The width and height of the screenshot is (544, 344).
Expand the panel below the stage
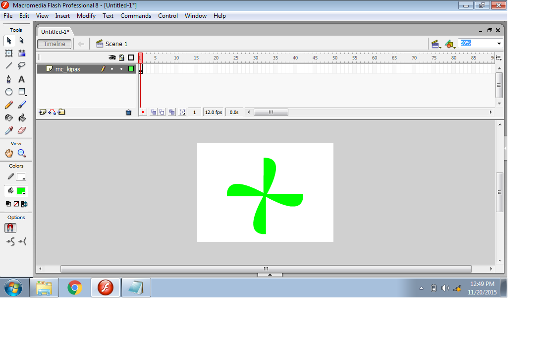(270, 275)
